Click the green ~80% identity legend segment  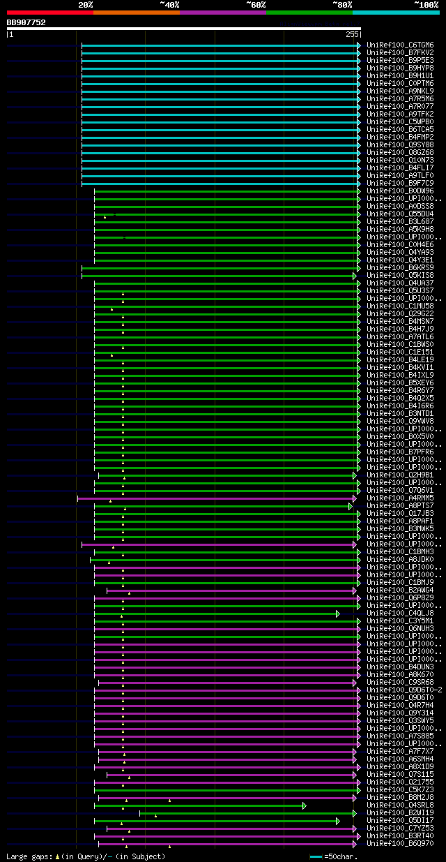(309, 12)
